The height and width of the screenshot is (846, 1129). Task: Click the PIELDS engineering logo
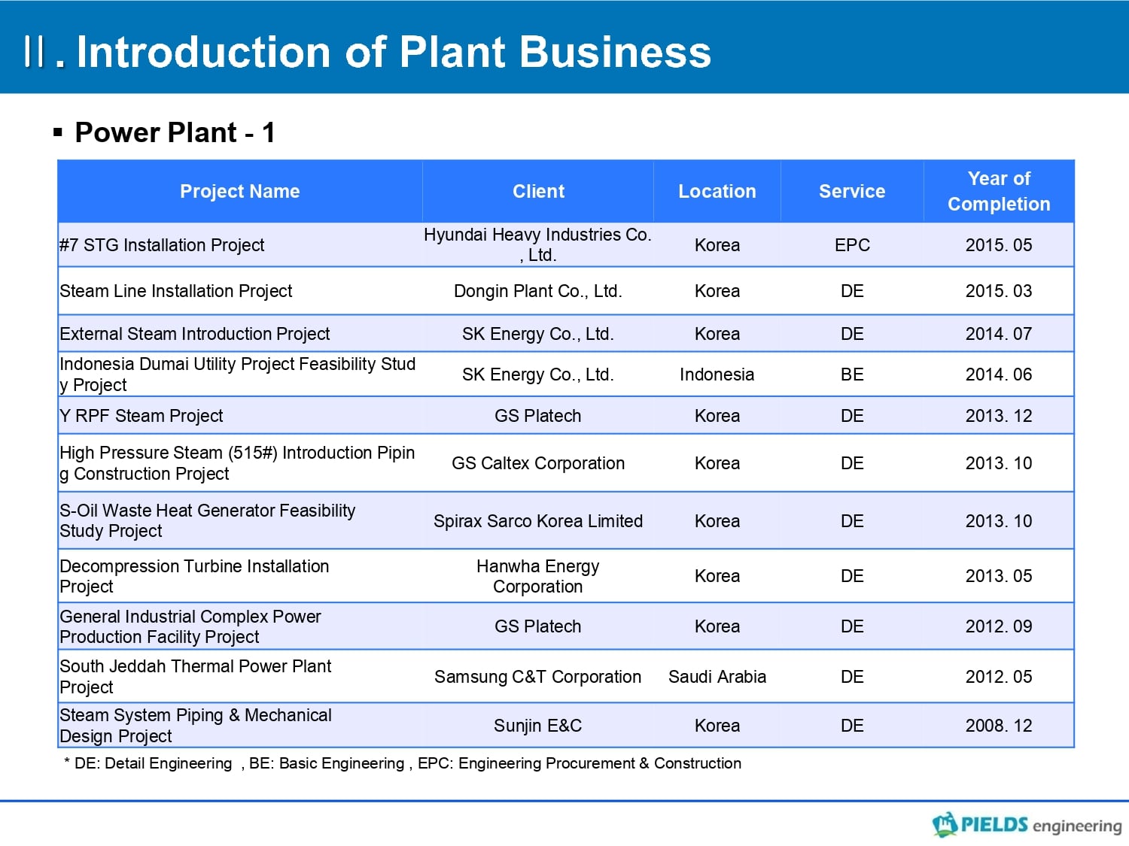(1027, 825)
